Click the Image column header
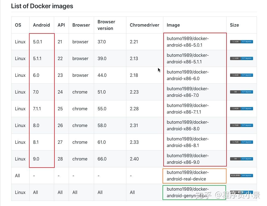 [173, 25]
